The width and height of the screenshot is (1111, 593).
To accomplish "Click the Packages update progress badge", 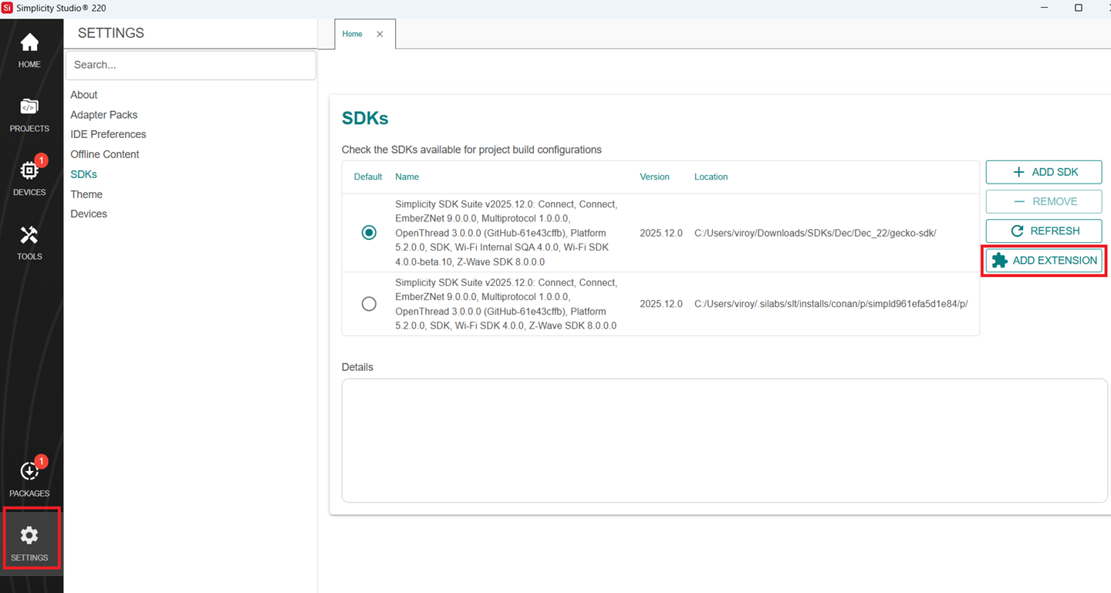I will click(41, 461).
